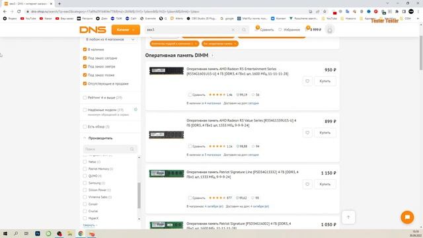Click the manufacturer list down scroll arrow
Image resolution: width=423 pixels, height=238 pixels.
139,219
